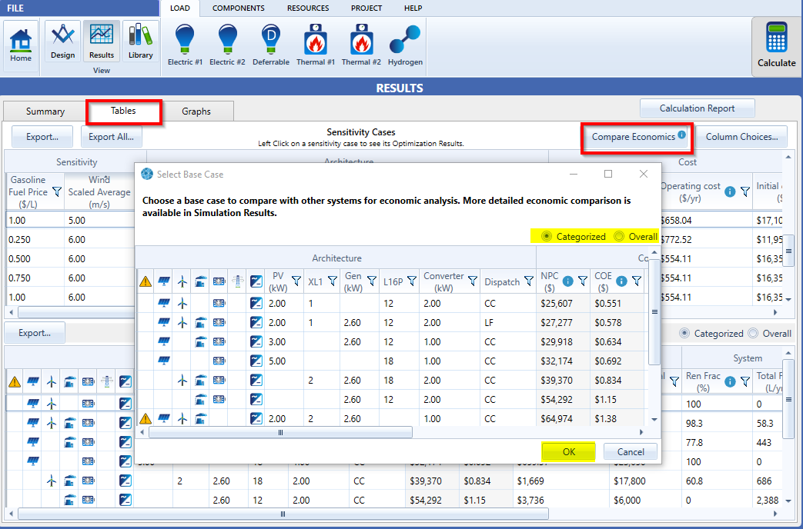Viewport: 803px width, 529px height.
Task: Select the Electric #1 load icon
Action: tap(185, 45)
